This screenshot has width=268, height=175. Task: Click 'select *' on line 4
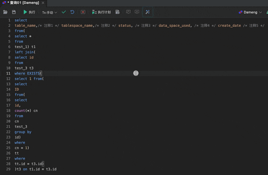23,36
